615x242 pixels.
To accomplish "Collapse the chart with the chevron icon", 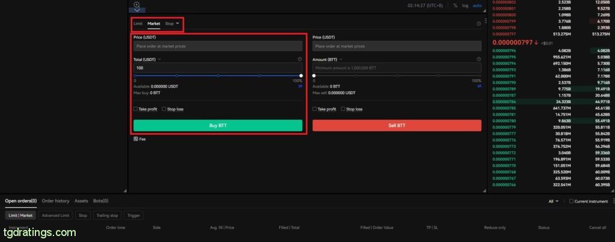I will tap(137, 10).
